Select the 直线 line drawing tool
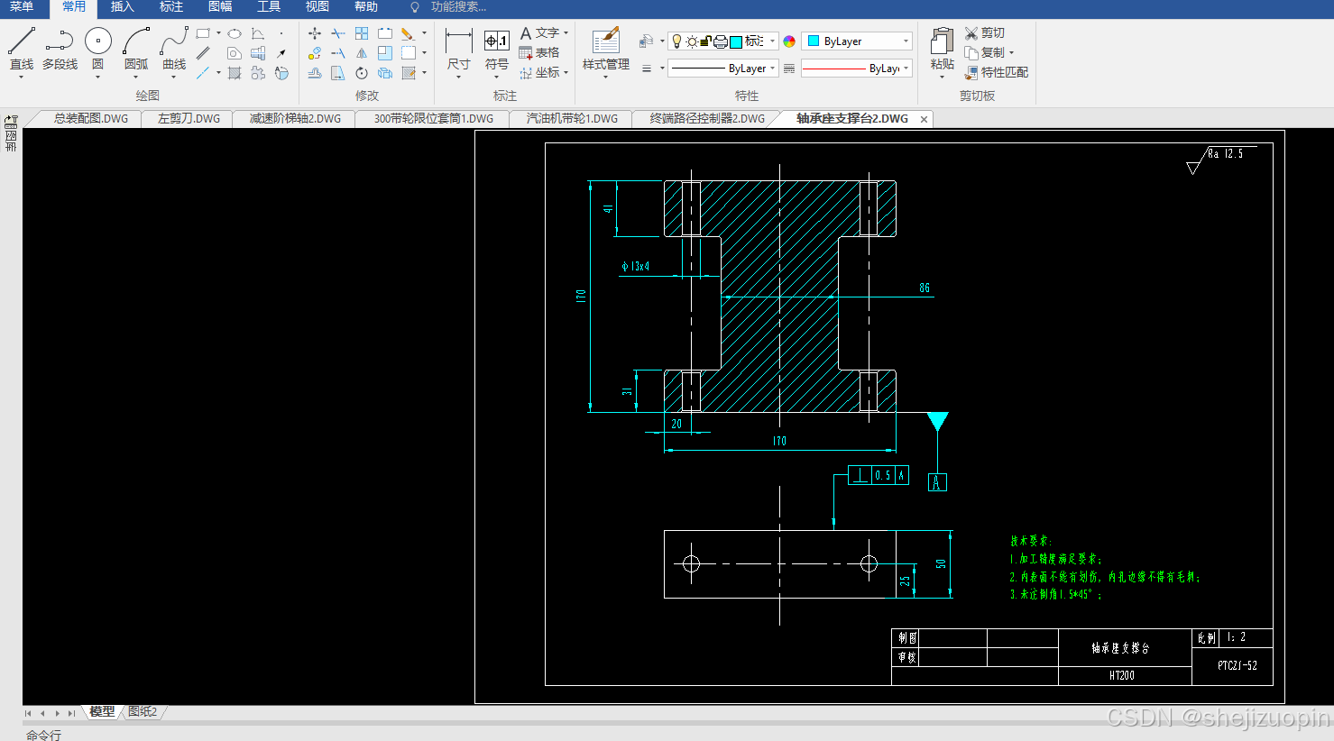 (x=22, y=49)
